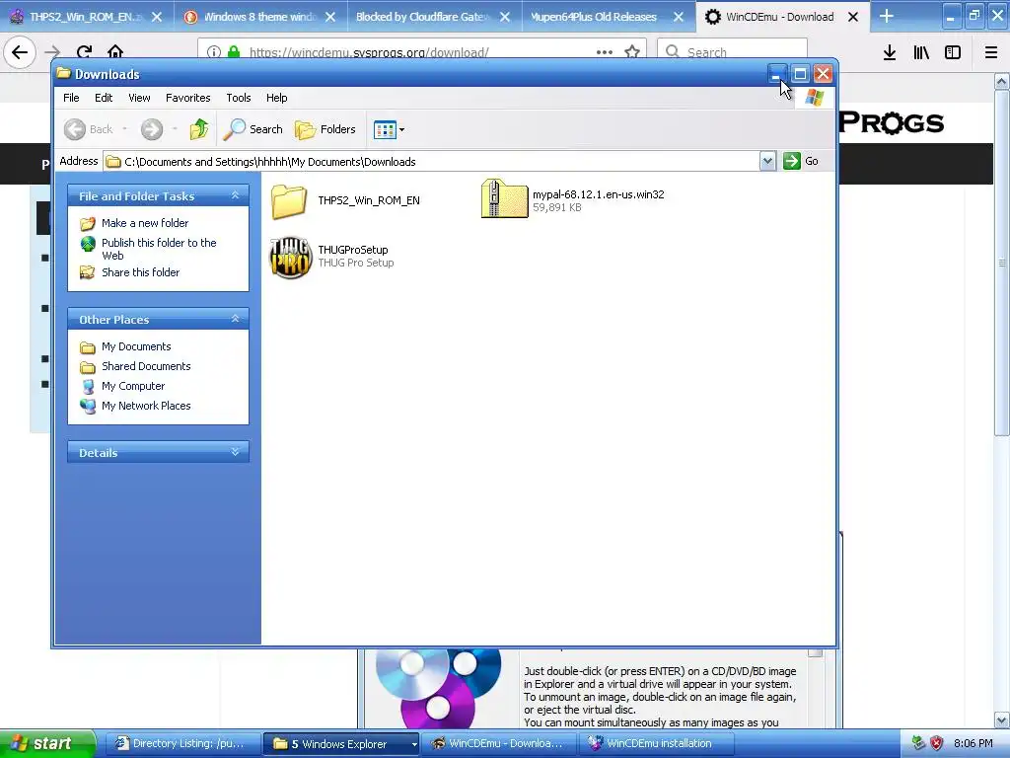Viewport: 1010px width, 758px height.
Task: Select the mypal-68.12.1.en-us.win32 zip file icon
Action: [x=504, y=198]
